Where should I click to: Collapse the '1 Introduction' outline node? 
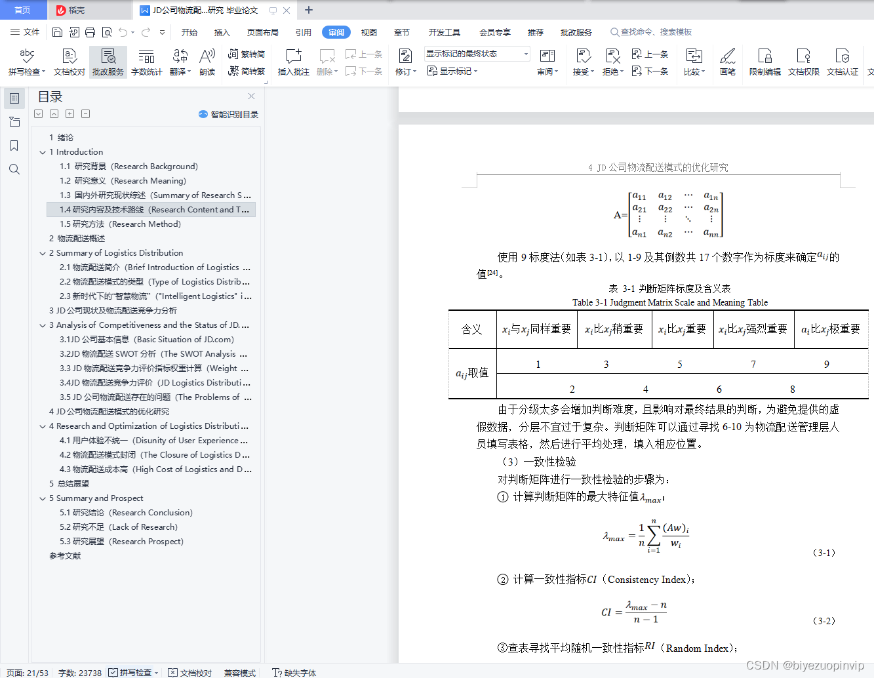pos(43,152)
